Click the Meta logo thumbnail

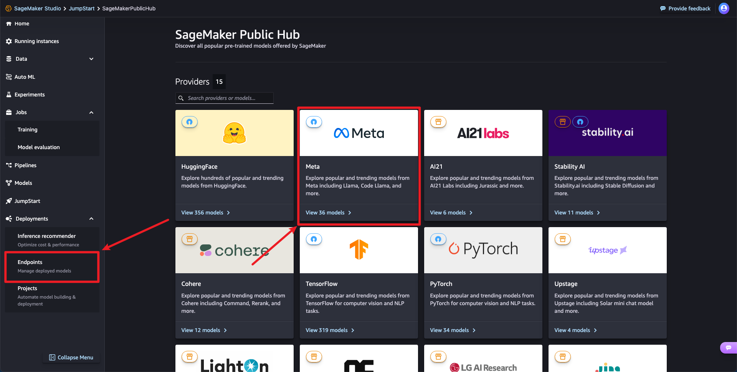pyautogui.click(x=359, y=133)
